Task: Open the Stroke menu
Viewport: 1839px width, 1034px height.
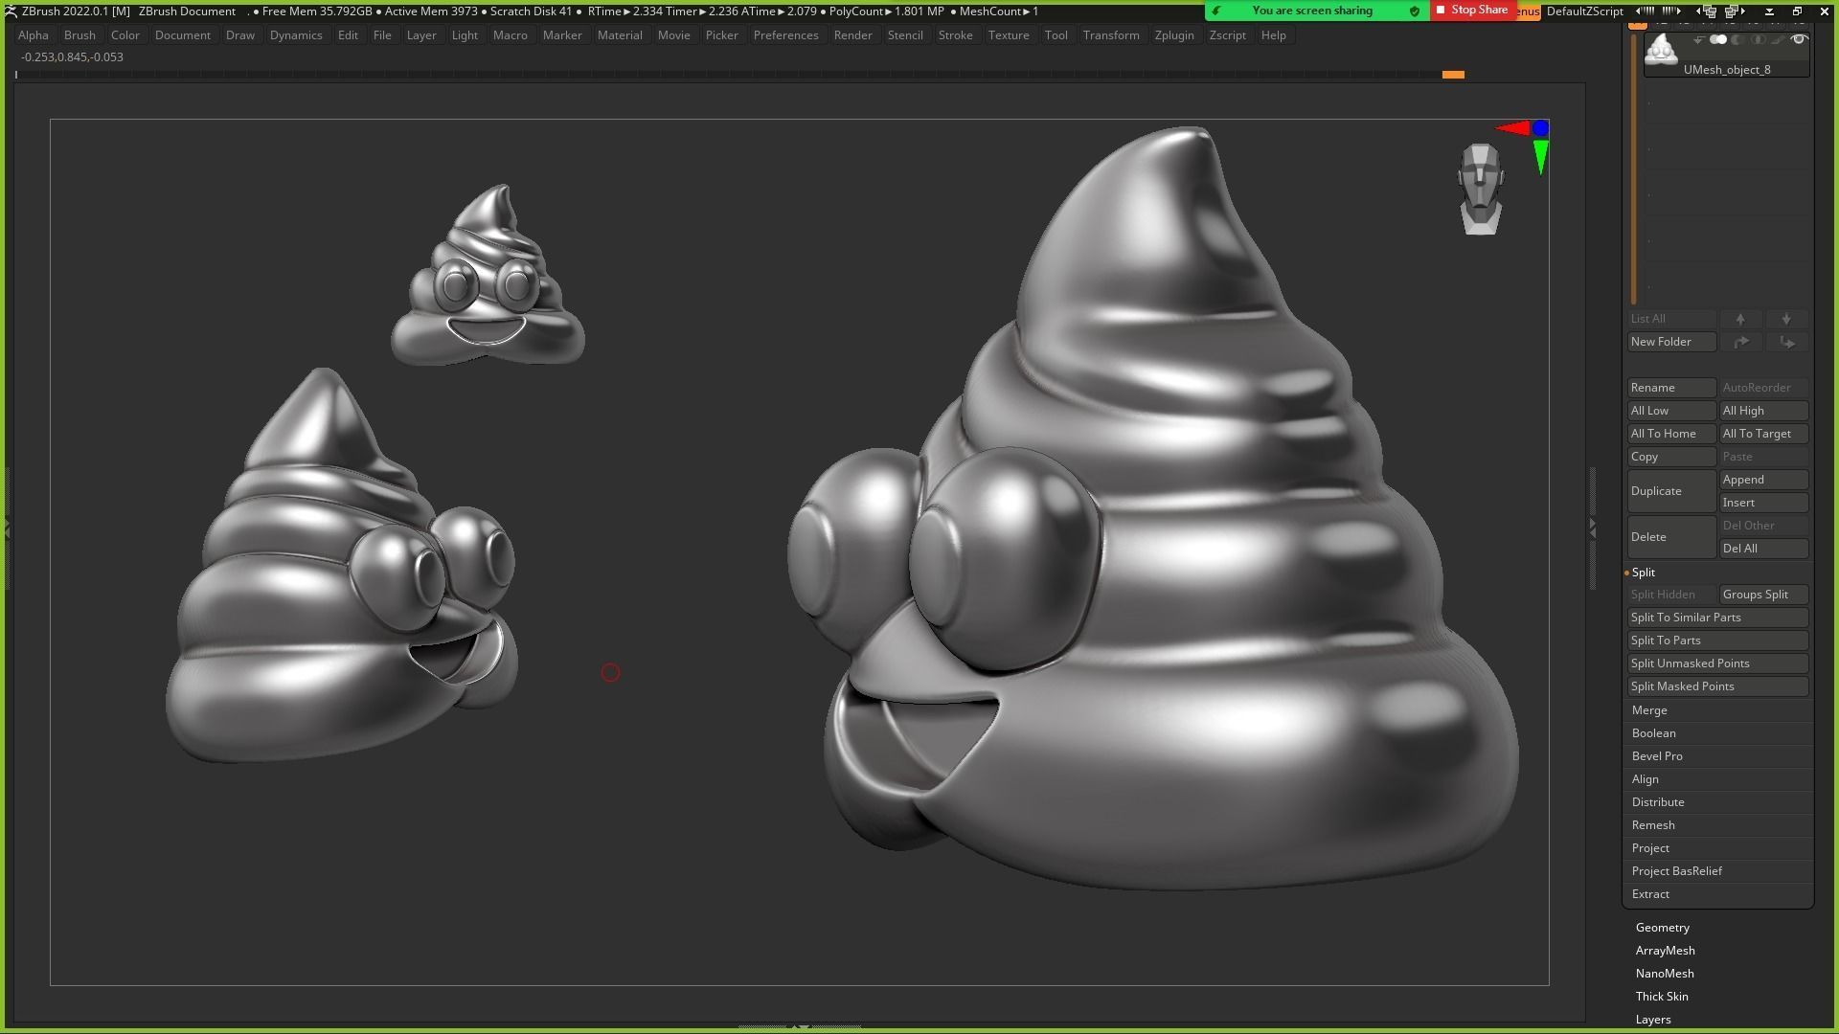Action: 955,35
